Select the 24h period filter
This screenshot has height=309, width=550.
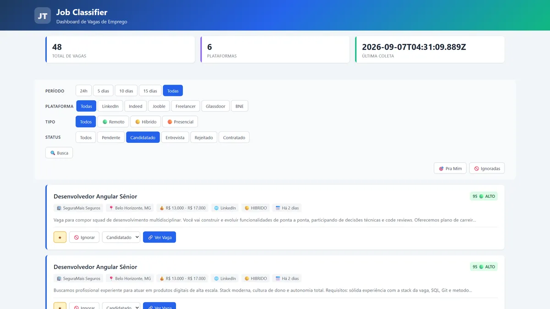(x=84, y=91)
